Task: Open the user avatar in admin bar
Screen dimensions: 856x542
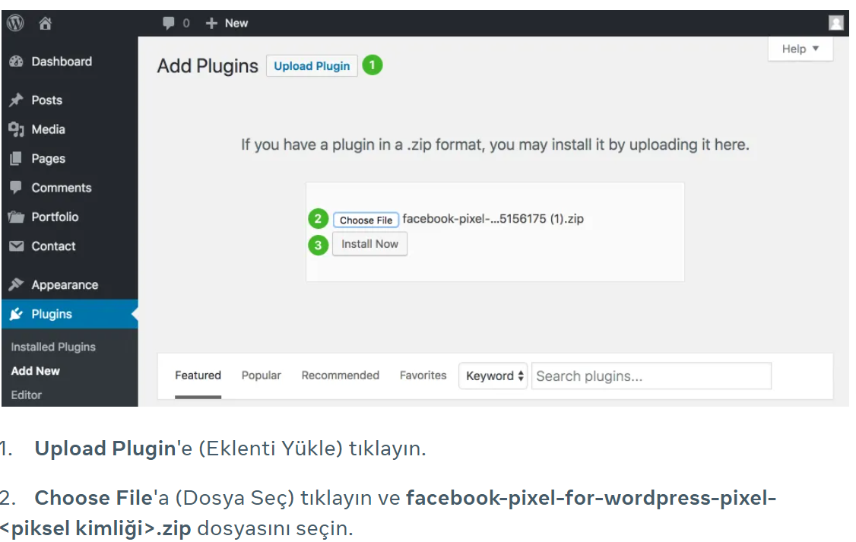Action: pos(835,23)
